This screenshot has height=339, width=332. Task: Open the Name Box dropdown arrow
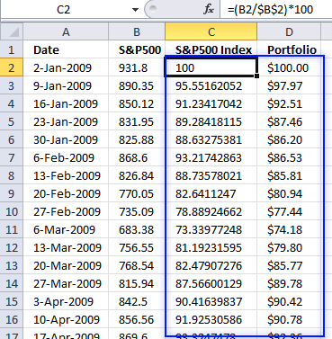click(x=135, y=10)
